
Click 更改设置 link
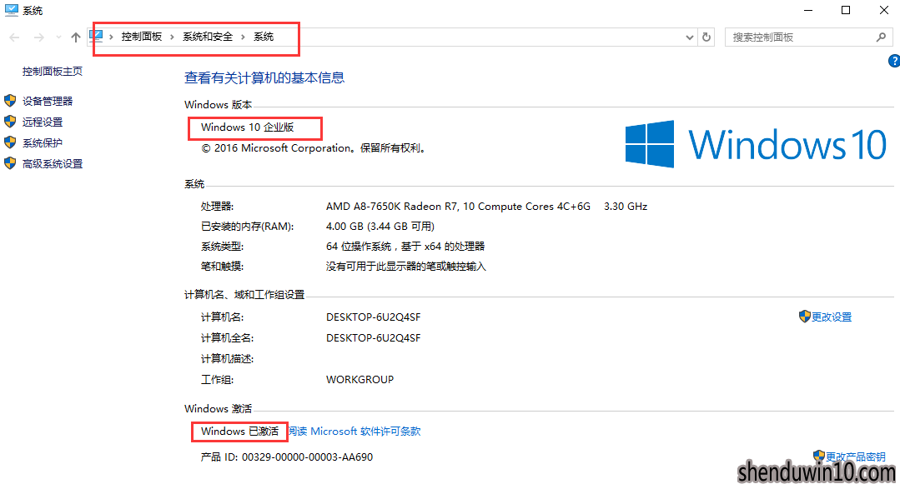[832, 317]
